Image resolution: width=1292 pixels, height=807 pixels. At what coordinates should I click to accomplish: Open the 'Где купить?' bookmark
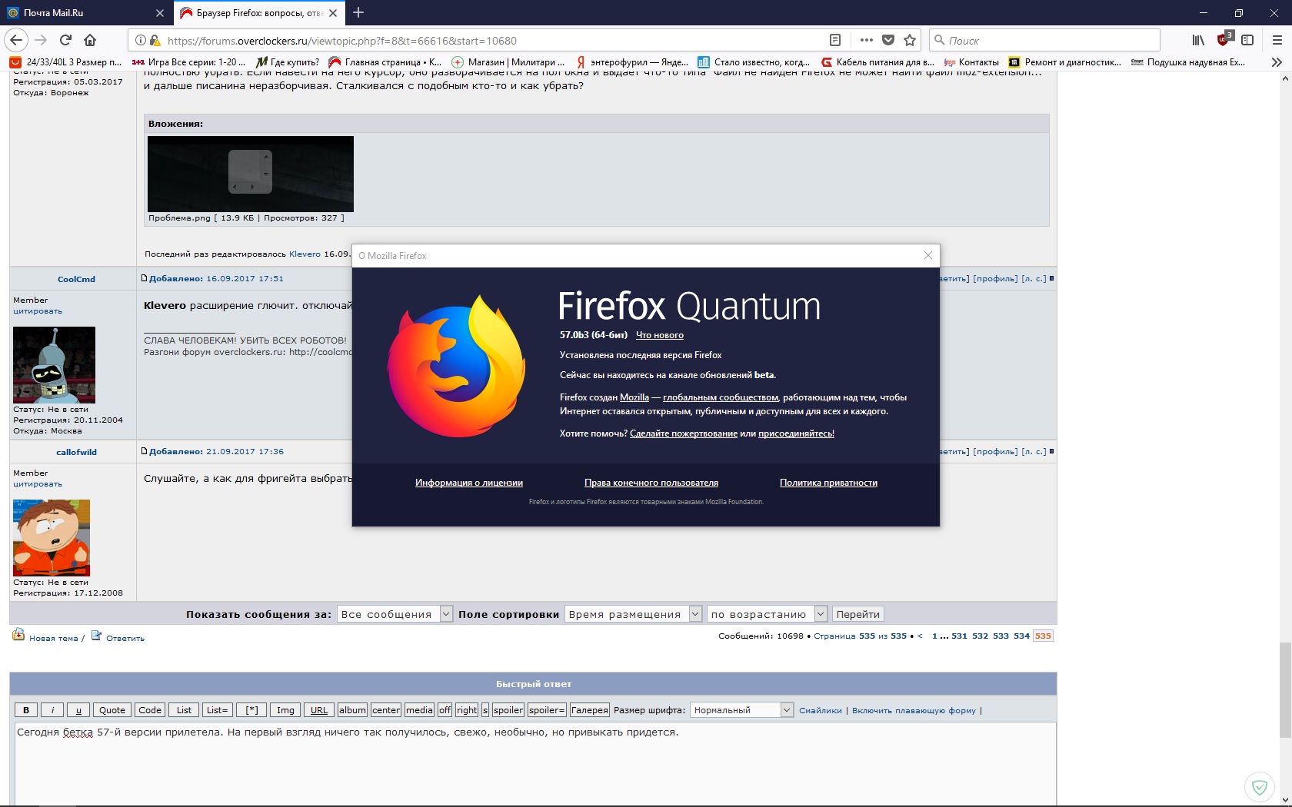287,62
